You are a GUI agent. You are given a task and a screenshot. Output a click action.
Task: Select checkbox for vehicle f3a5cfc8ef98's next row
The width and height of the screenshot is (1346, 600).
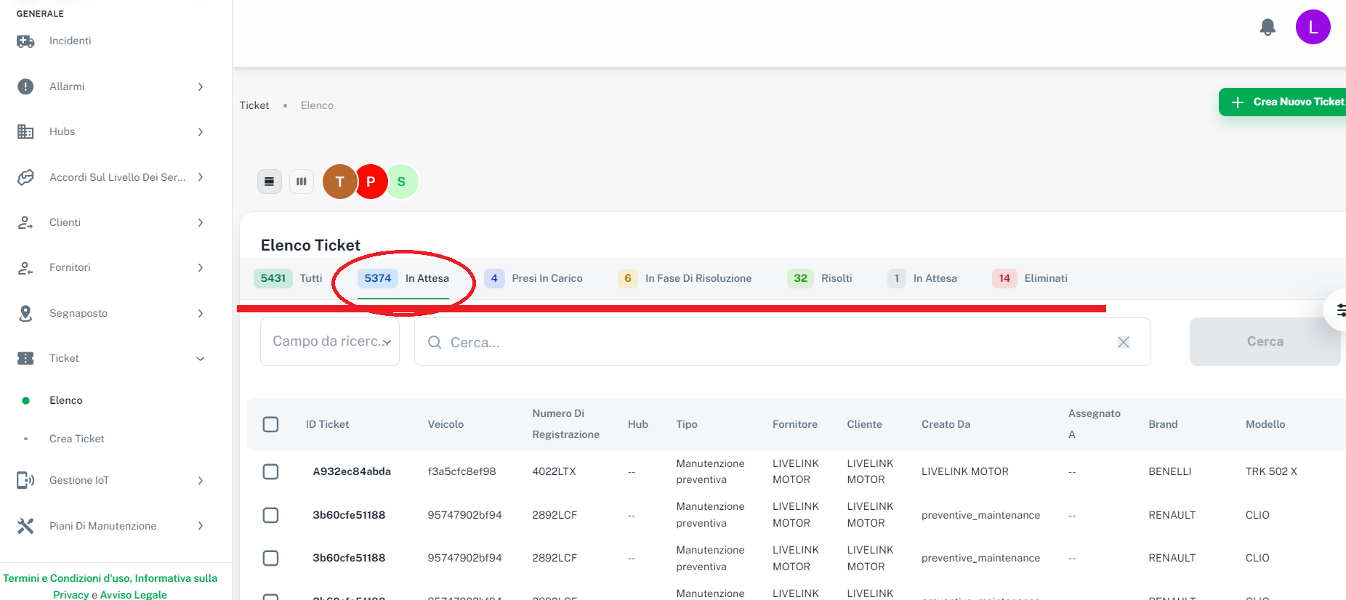click(270, 515)
